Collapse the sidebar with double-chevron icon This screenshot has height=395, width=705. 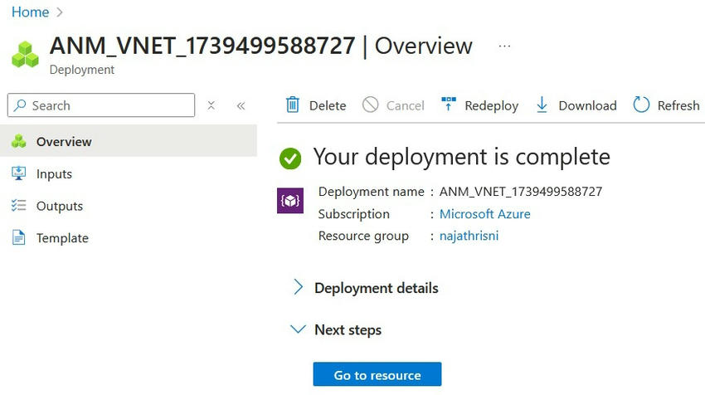241,105
